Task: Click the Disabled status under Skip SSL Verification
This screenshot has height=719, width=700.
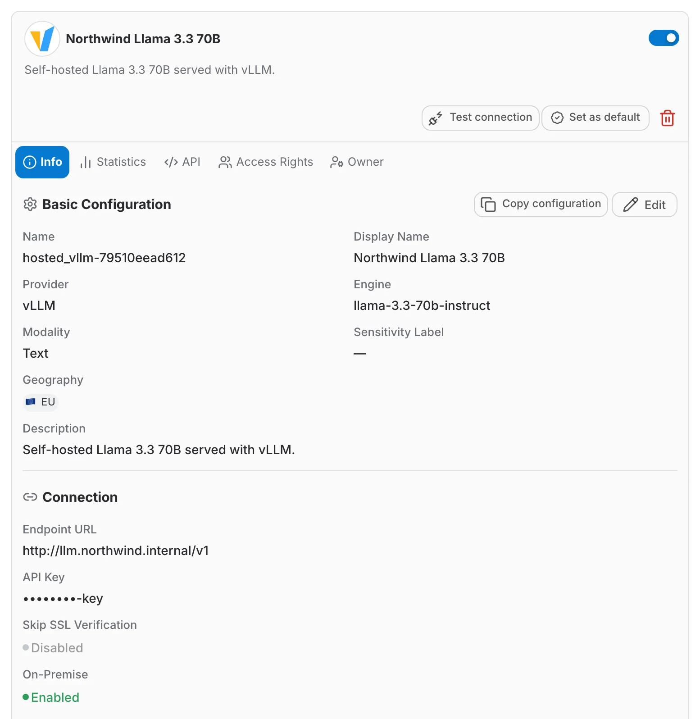Action: [53, 648]
